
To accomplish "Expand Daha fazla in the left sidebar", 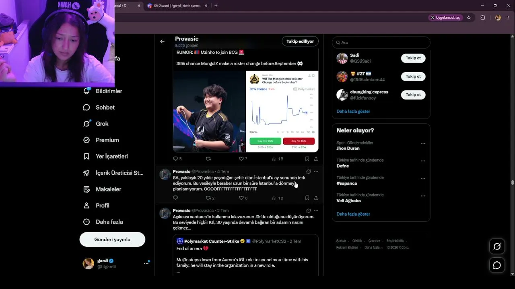I will point(103,222).
